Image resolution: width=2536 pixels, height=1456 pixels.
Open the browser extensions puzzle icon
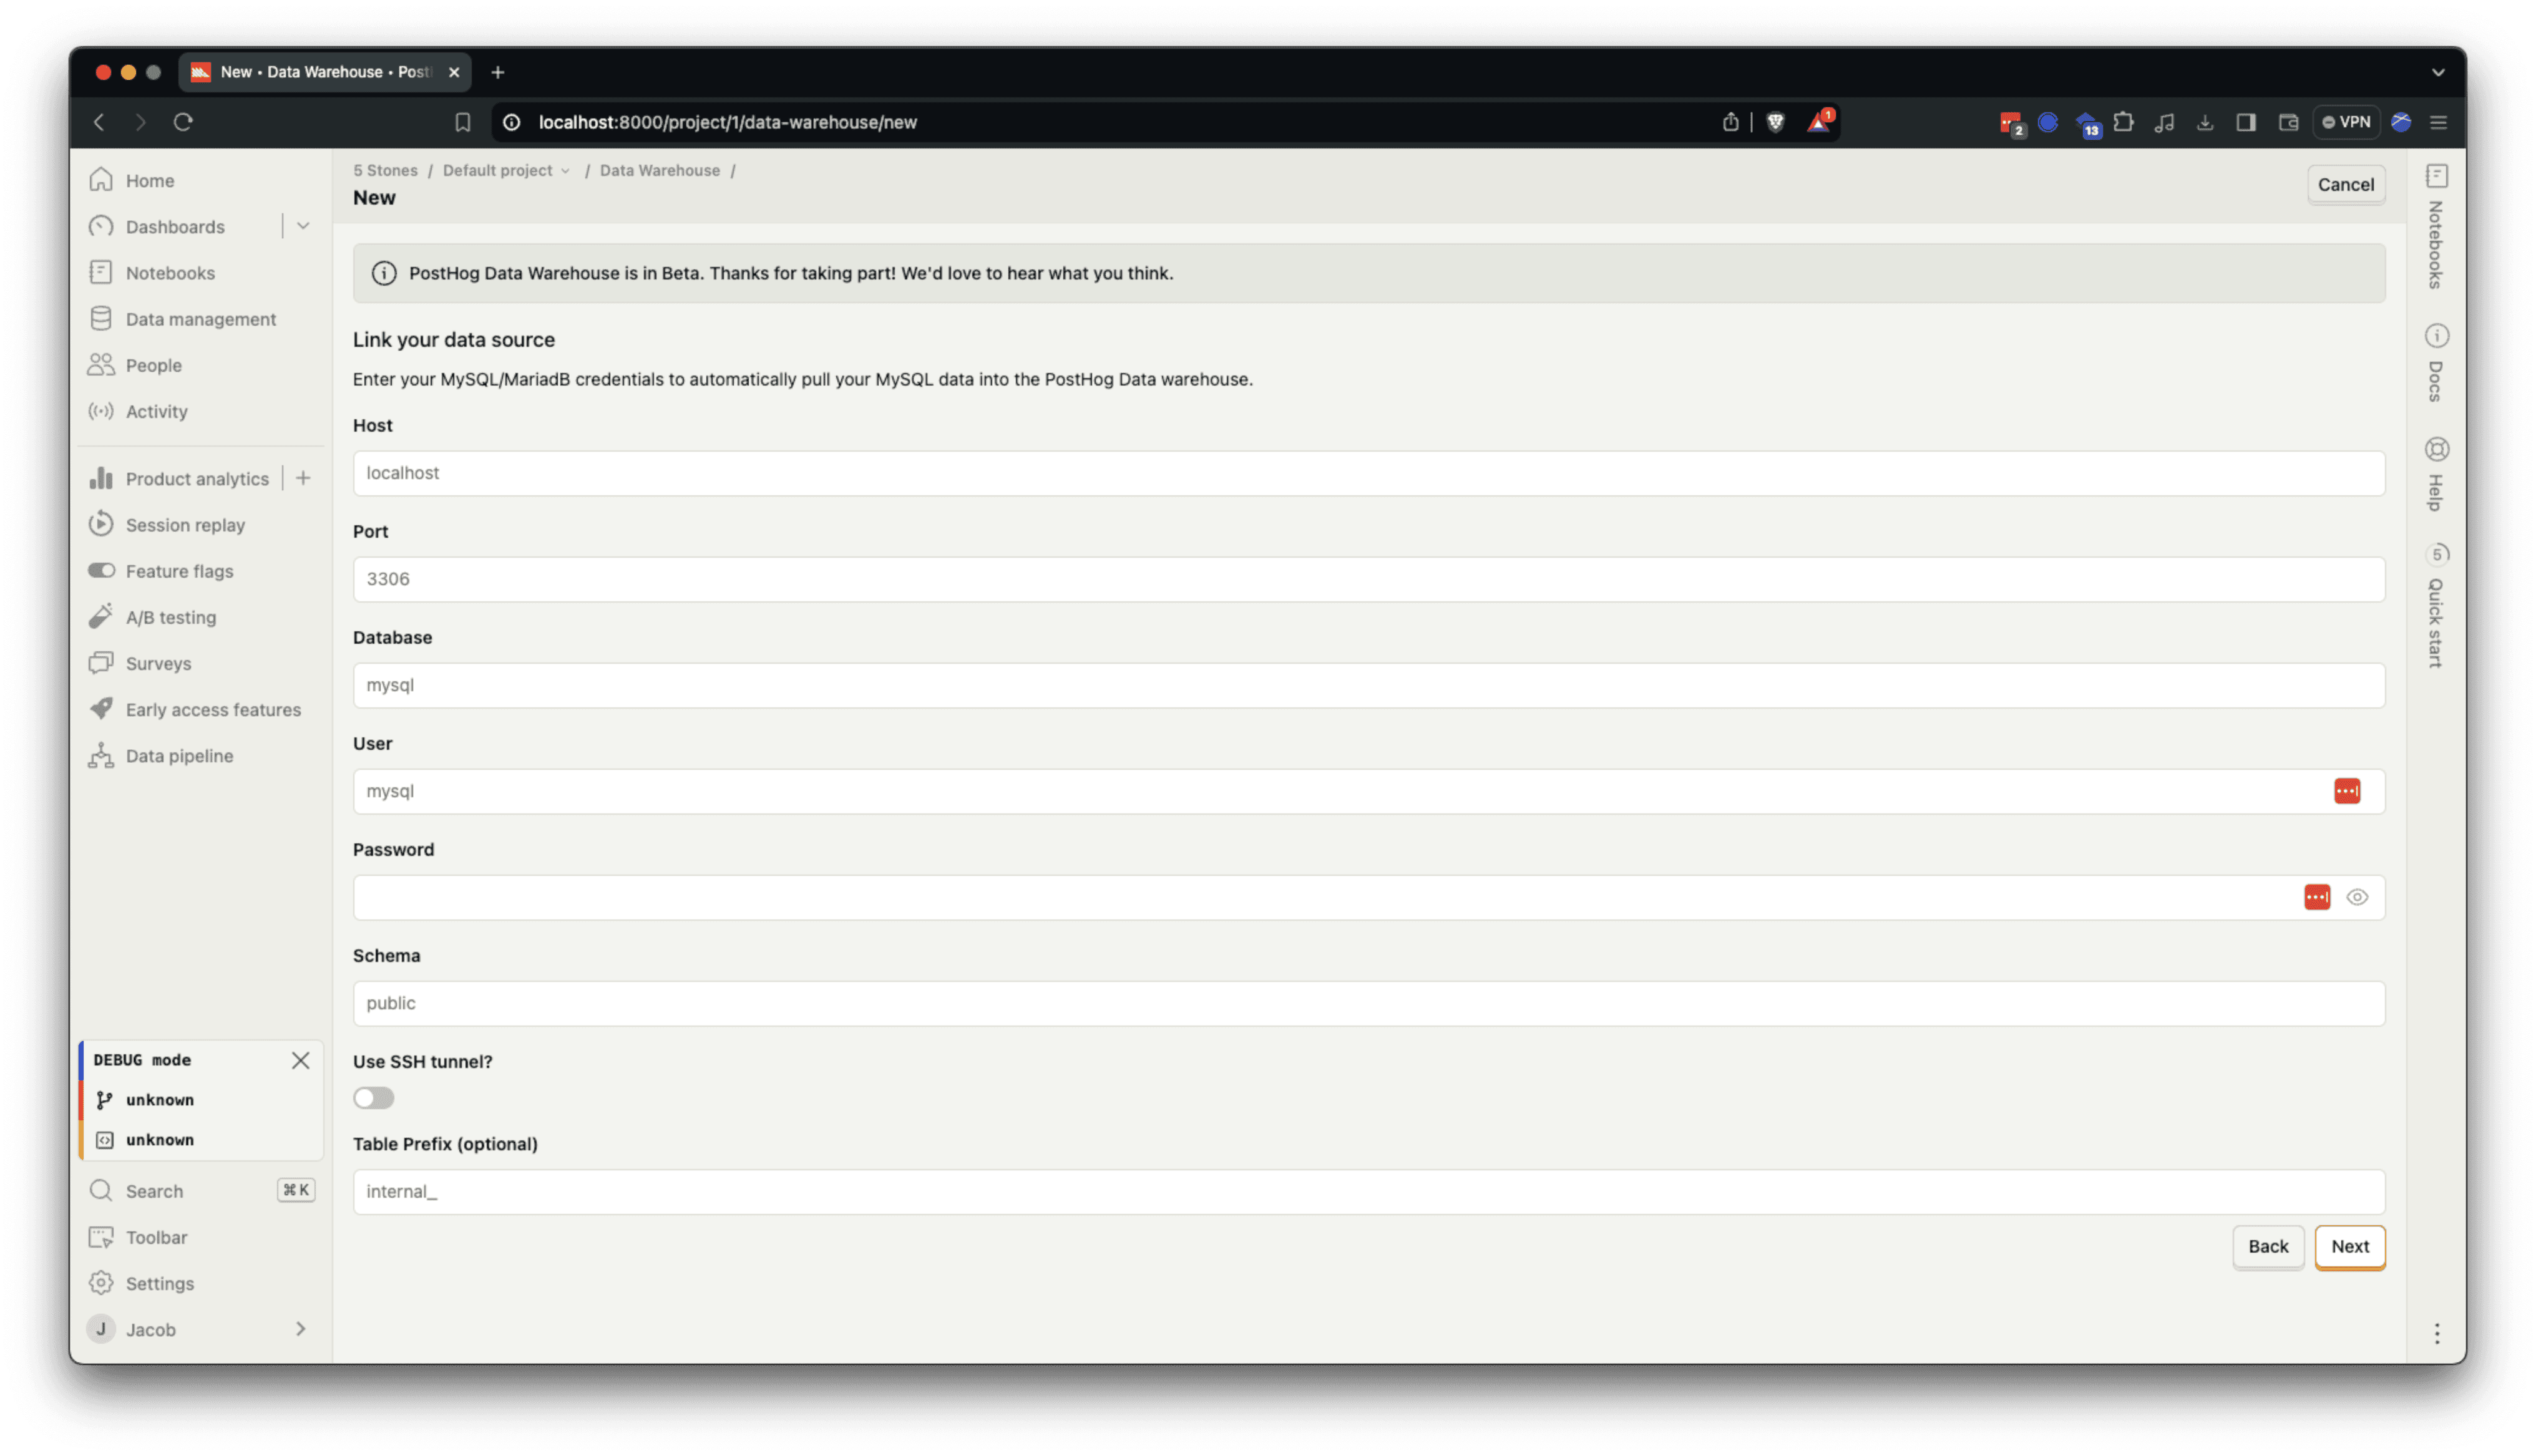2124,122
